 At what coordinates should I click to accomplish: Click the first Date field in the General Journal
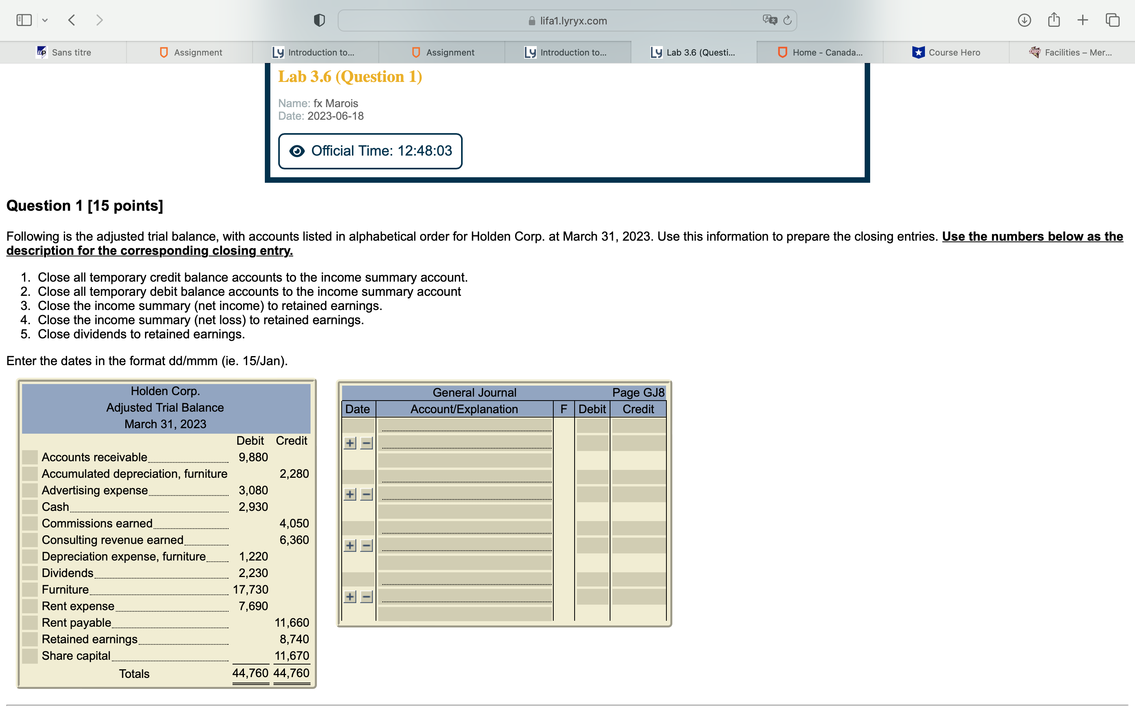pyautogui.click(x=357, y=427)
